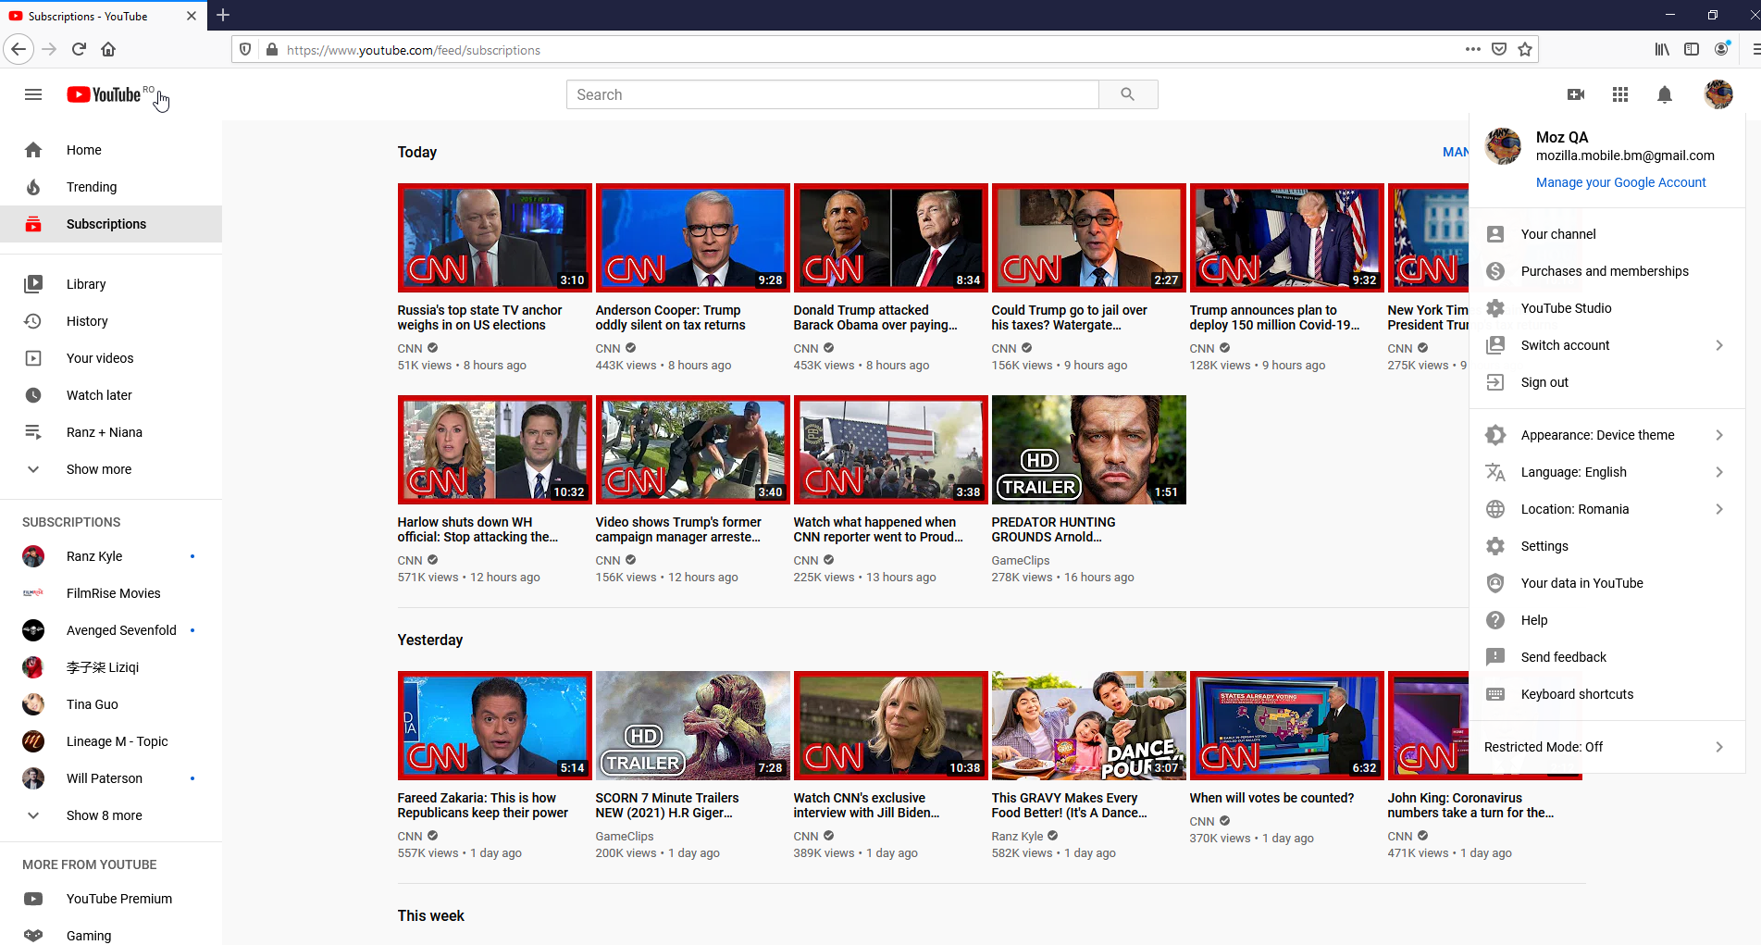Image resolution: width=1761 pixels, height=945 pixels.
Task: Open tracking protection shield icon
Action: pyautogui.click(x=245, y=50)
